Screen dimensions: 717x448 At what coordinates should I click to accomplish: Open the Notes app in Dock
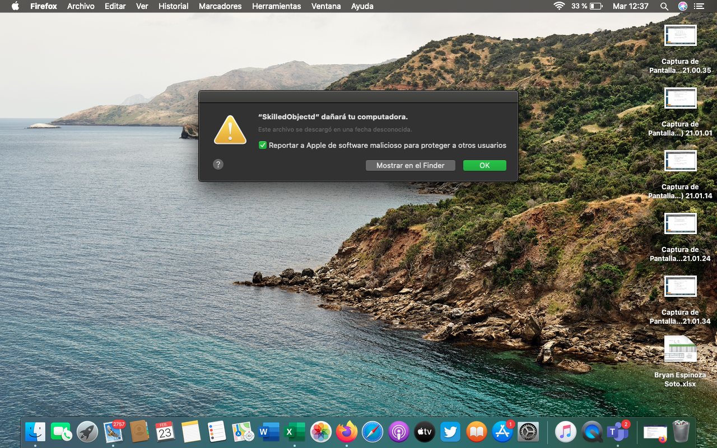191,432
